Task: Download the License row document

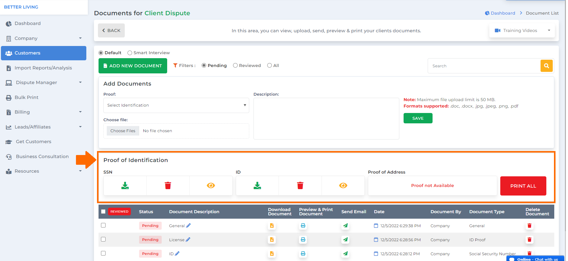Action: pos(272,240)
